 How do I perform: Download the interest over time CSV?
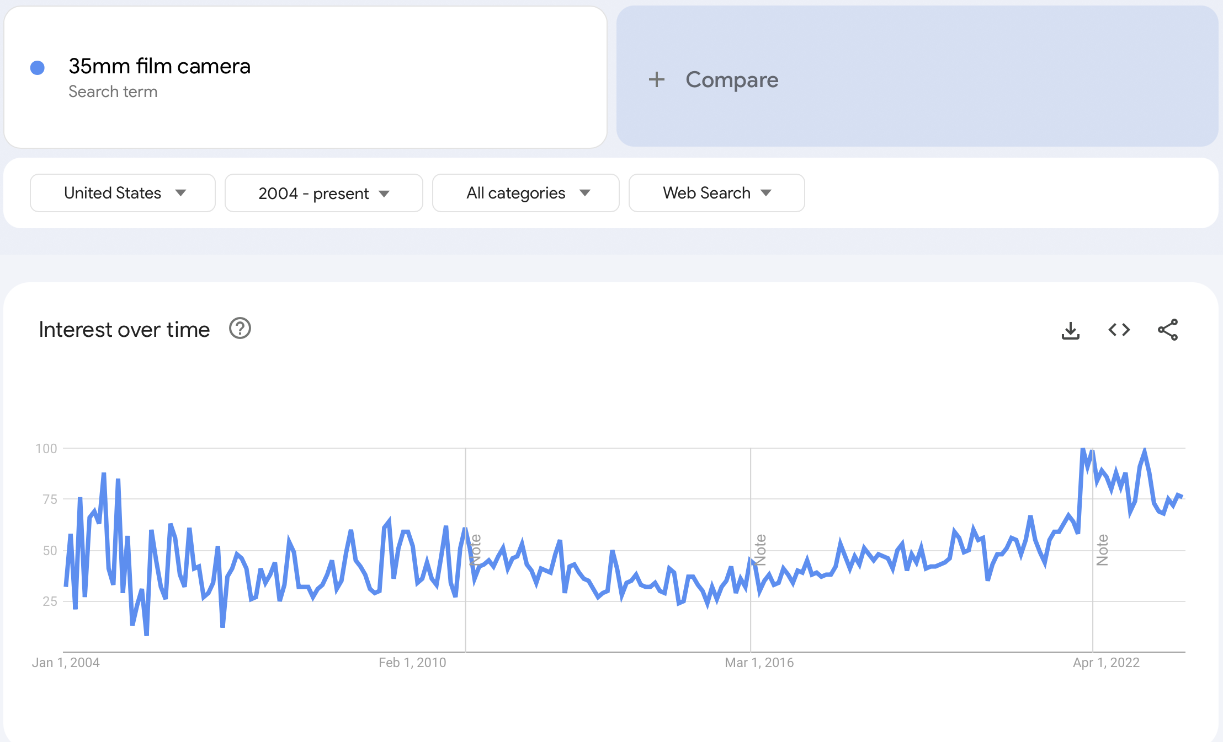[x=1070, y=330]
